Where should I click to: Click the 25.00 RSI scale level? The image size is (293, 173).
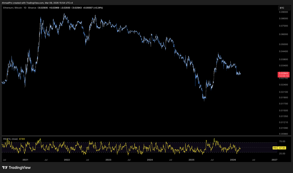282,154
